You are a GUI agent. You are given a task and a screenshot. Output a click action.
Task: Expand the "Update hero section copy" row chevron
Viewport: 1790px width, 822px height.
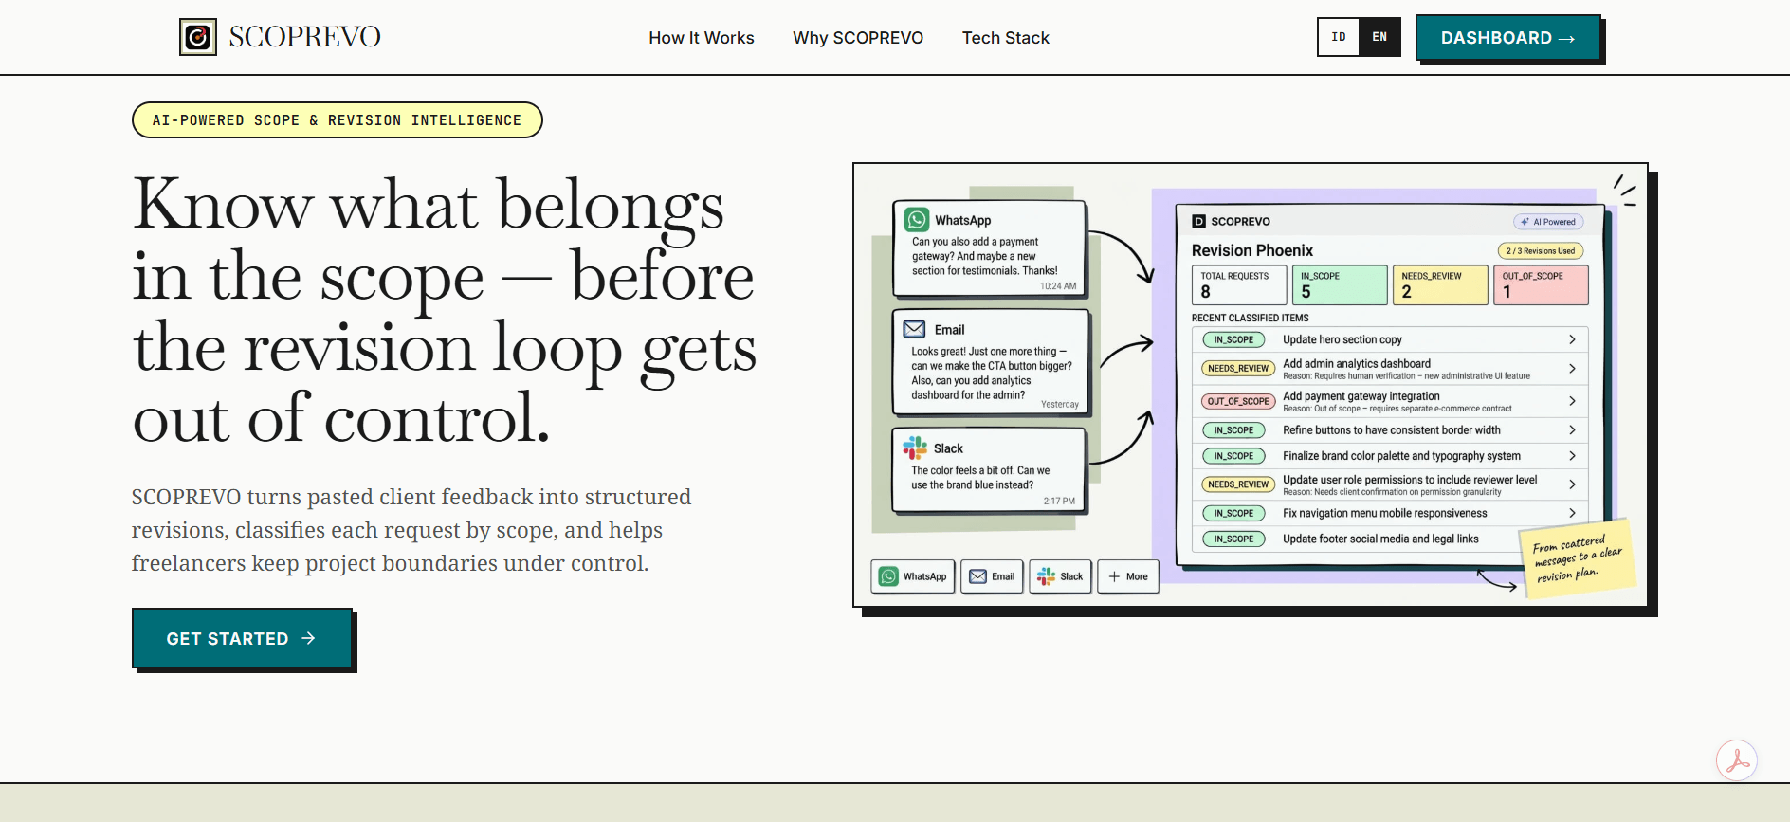tap(1572, 339)
